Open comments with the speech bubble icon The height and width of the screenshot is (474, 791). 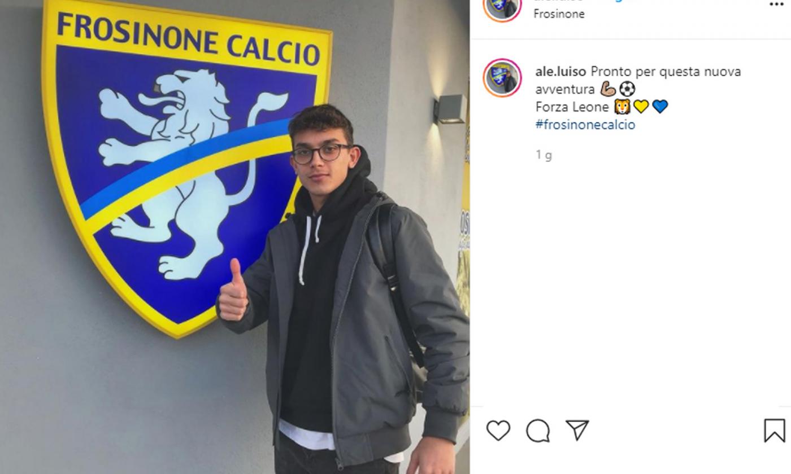point(538,431)
